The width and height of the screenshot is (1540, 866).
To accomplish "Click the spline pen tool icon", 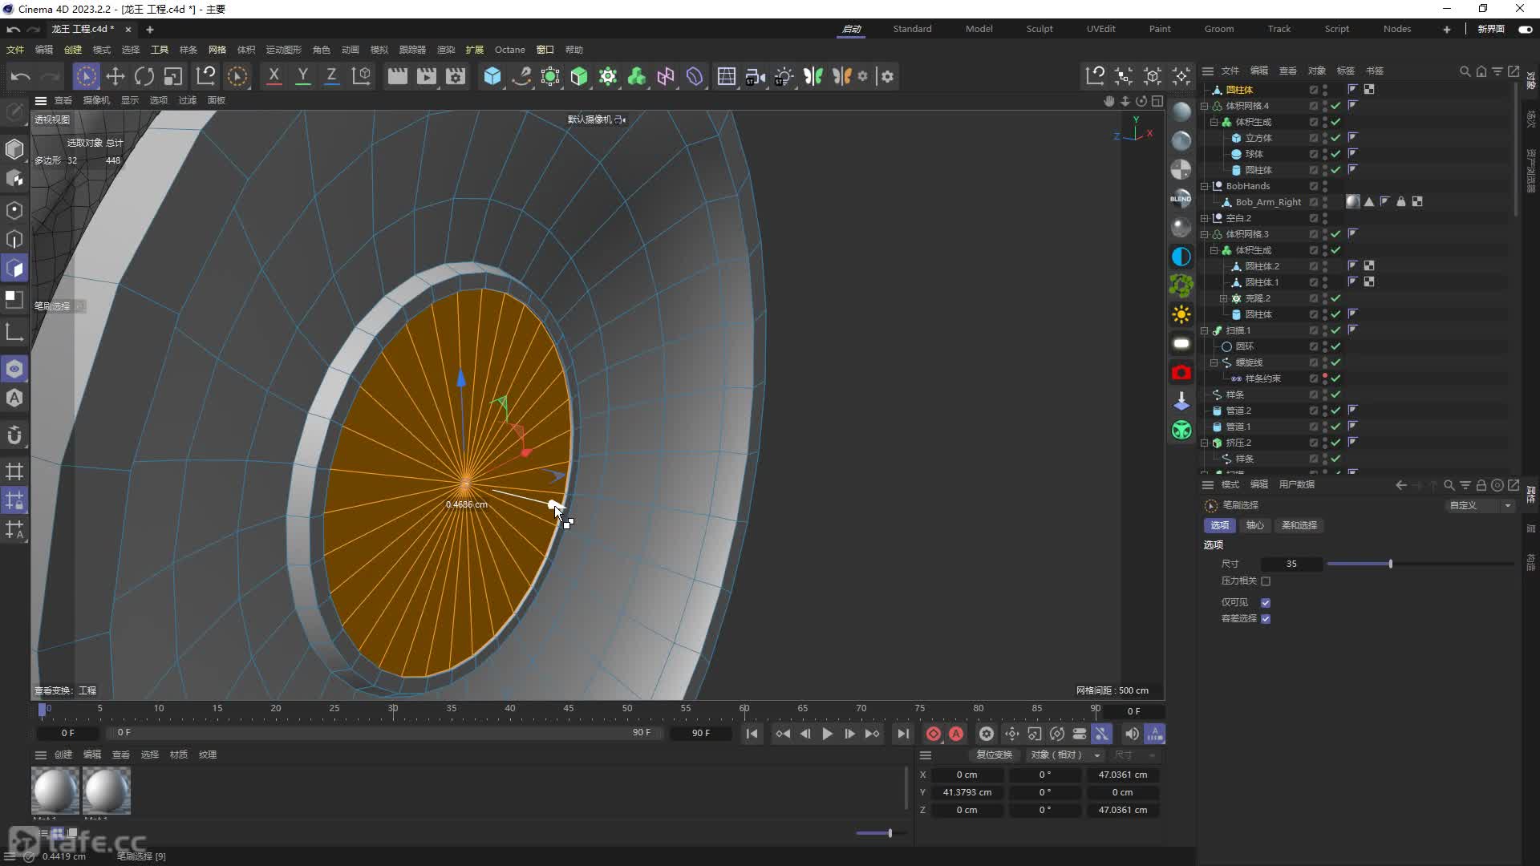I will click(521, 76).
